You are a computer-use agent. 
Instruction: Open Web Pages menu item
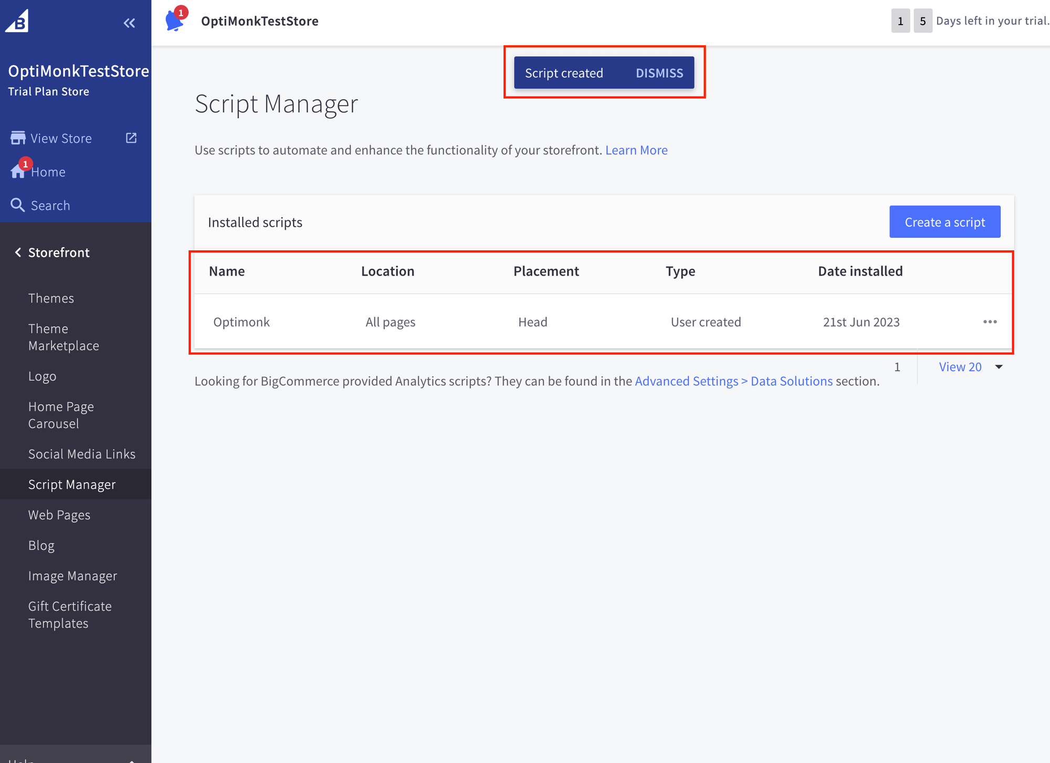[x=59, y=515]
